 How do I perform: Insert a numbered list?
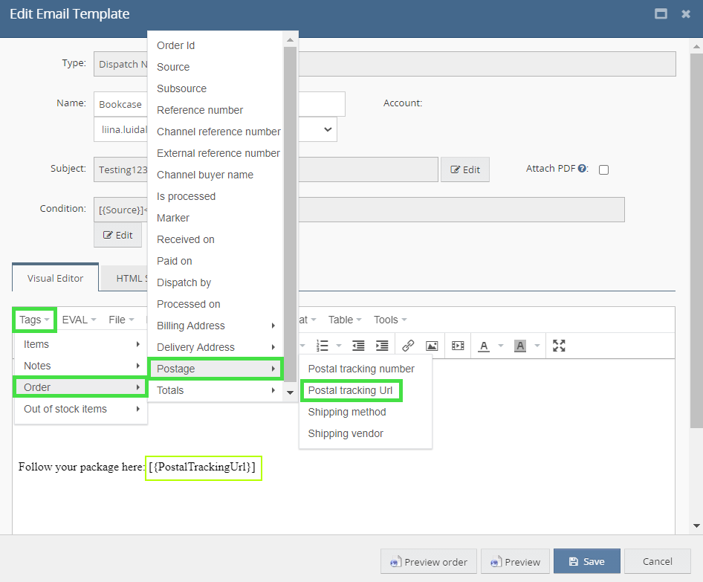tap(323, 346)
